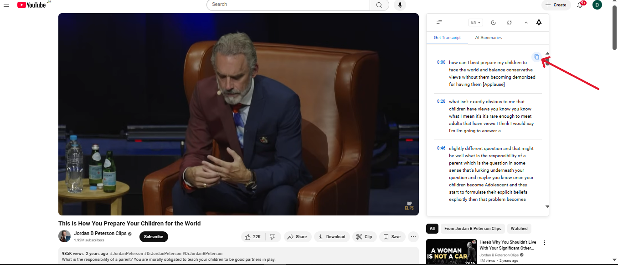Click the transcript panel lines menu icon
The width and height of the screenshot is (618, 265).
[x=439, y=22]
